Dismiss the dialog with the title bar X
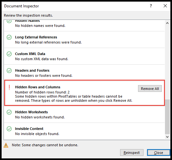Viewport: 172px width, 160px height. [x=165, y=6]
